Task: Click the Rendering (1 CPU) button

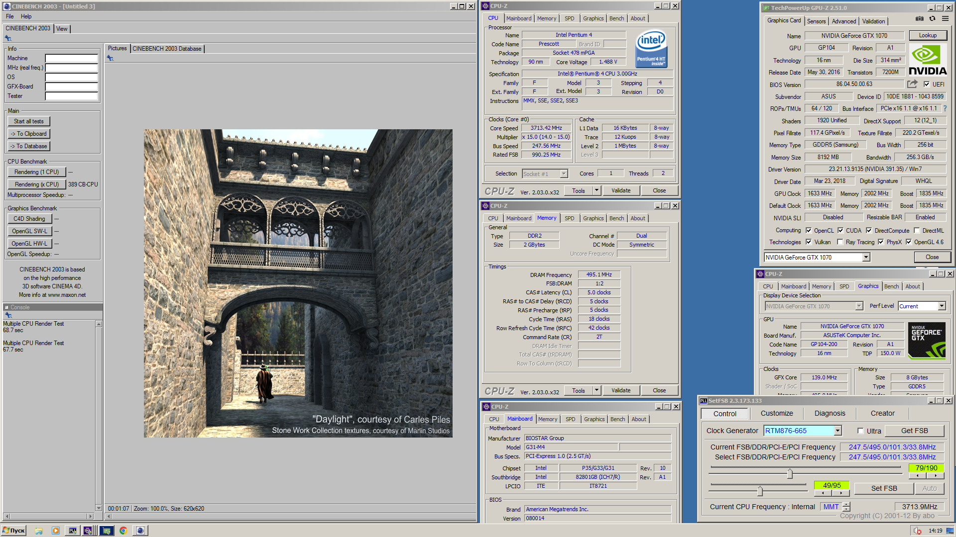Action: click(x=36, y=172)
